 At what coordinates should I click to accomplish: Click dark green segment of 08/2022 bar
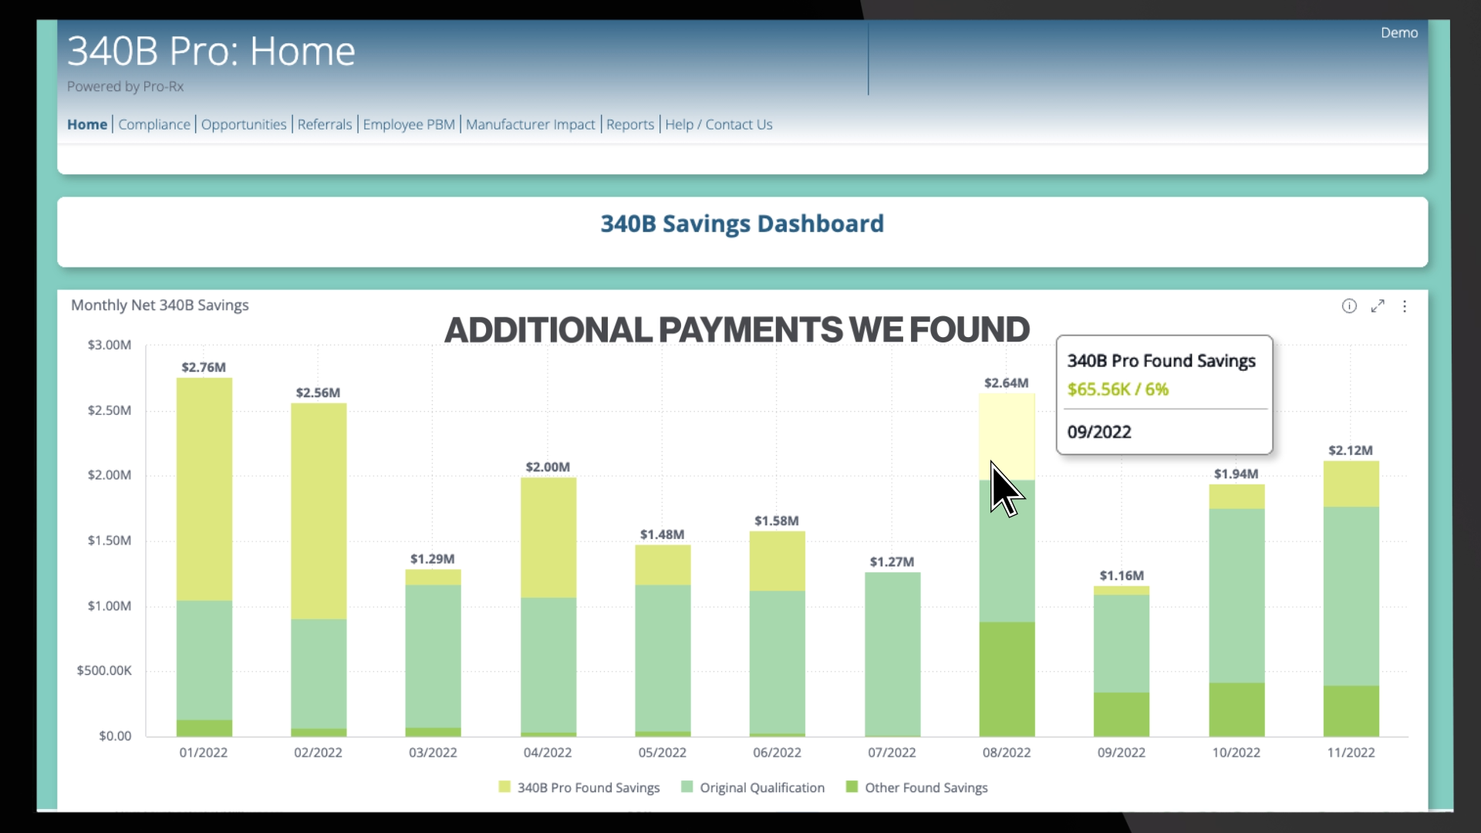1007,680
